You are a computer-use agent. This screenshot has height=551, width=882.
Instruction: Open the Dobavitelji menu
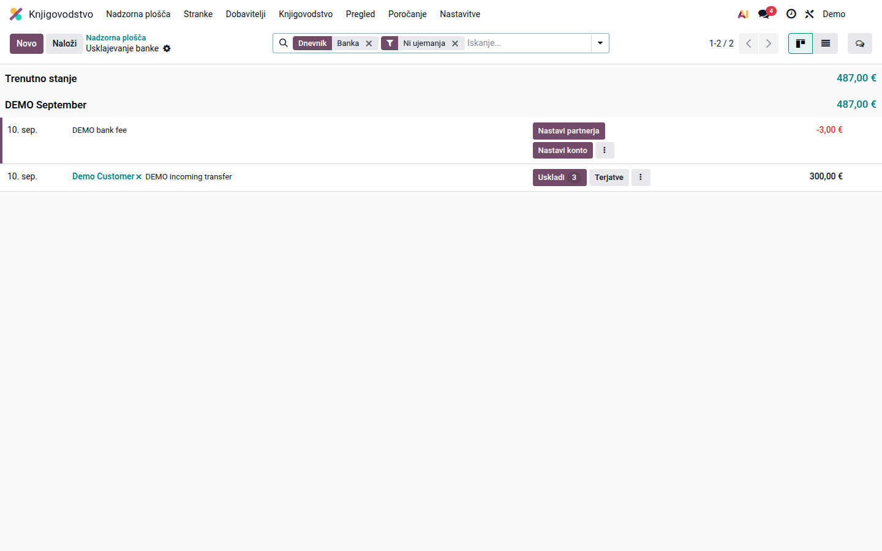[x=246, y=14]
